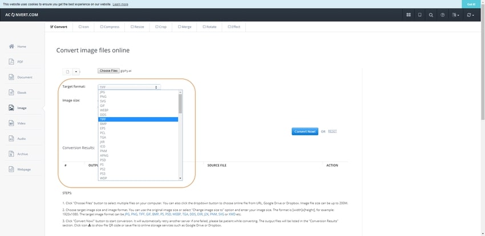Screen dimensions: 485x236
Task: Click the Convert Now! button
Action: pos(305,131)
